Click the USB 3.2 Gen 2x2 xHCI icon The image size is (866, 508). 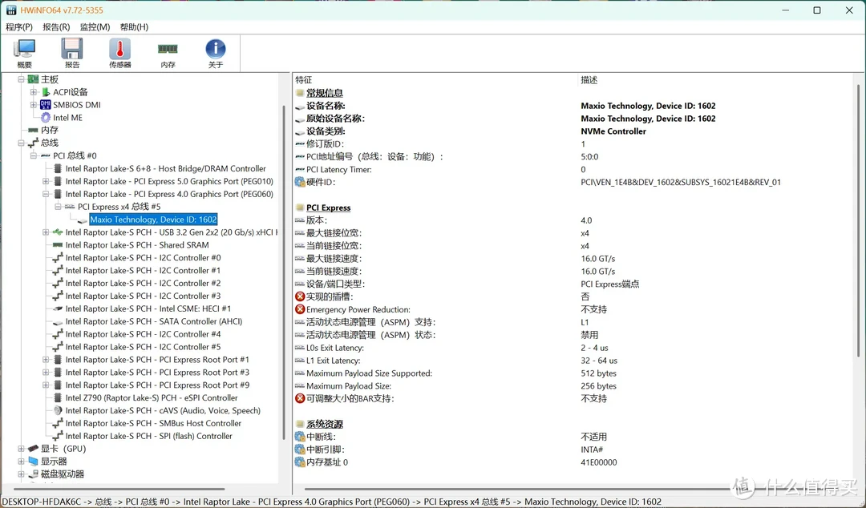(58, 232)
